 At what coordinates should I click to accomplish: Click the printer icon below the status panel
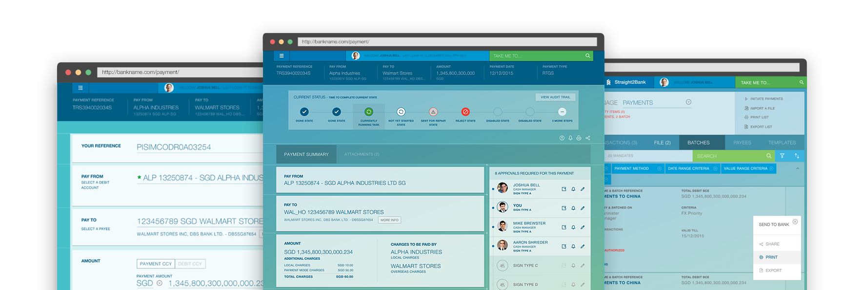[579, 138]
